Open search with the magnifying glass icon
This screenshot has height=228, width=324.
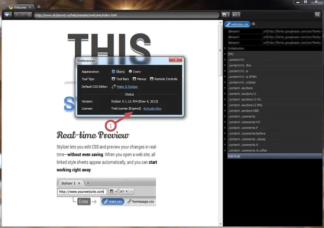coord(317,15)
